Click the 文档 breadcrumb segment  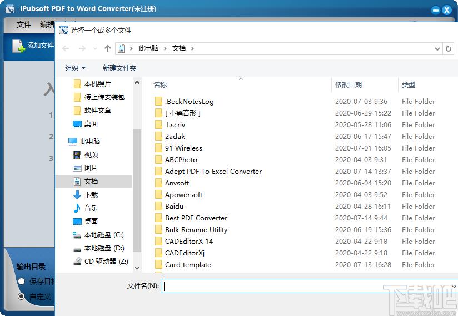(179, 48)
